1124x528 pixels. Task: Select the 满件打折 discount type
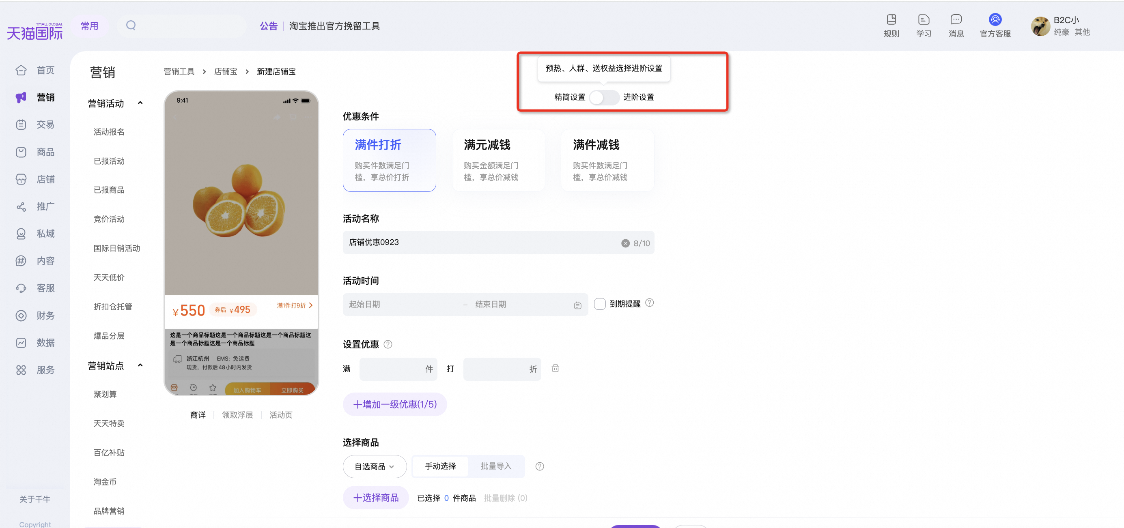tap(389, 160)
